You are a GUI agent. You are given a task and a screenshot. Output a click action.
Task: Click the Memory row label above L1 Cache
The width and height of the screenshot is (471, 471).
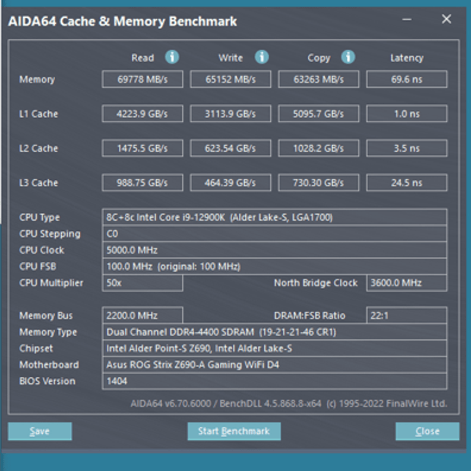[37, 79]
